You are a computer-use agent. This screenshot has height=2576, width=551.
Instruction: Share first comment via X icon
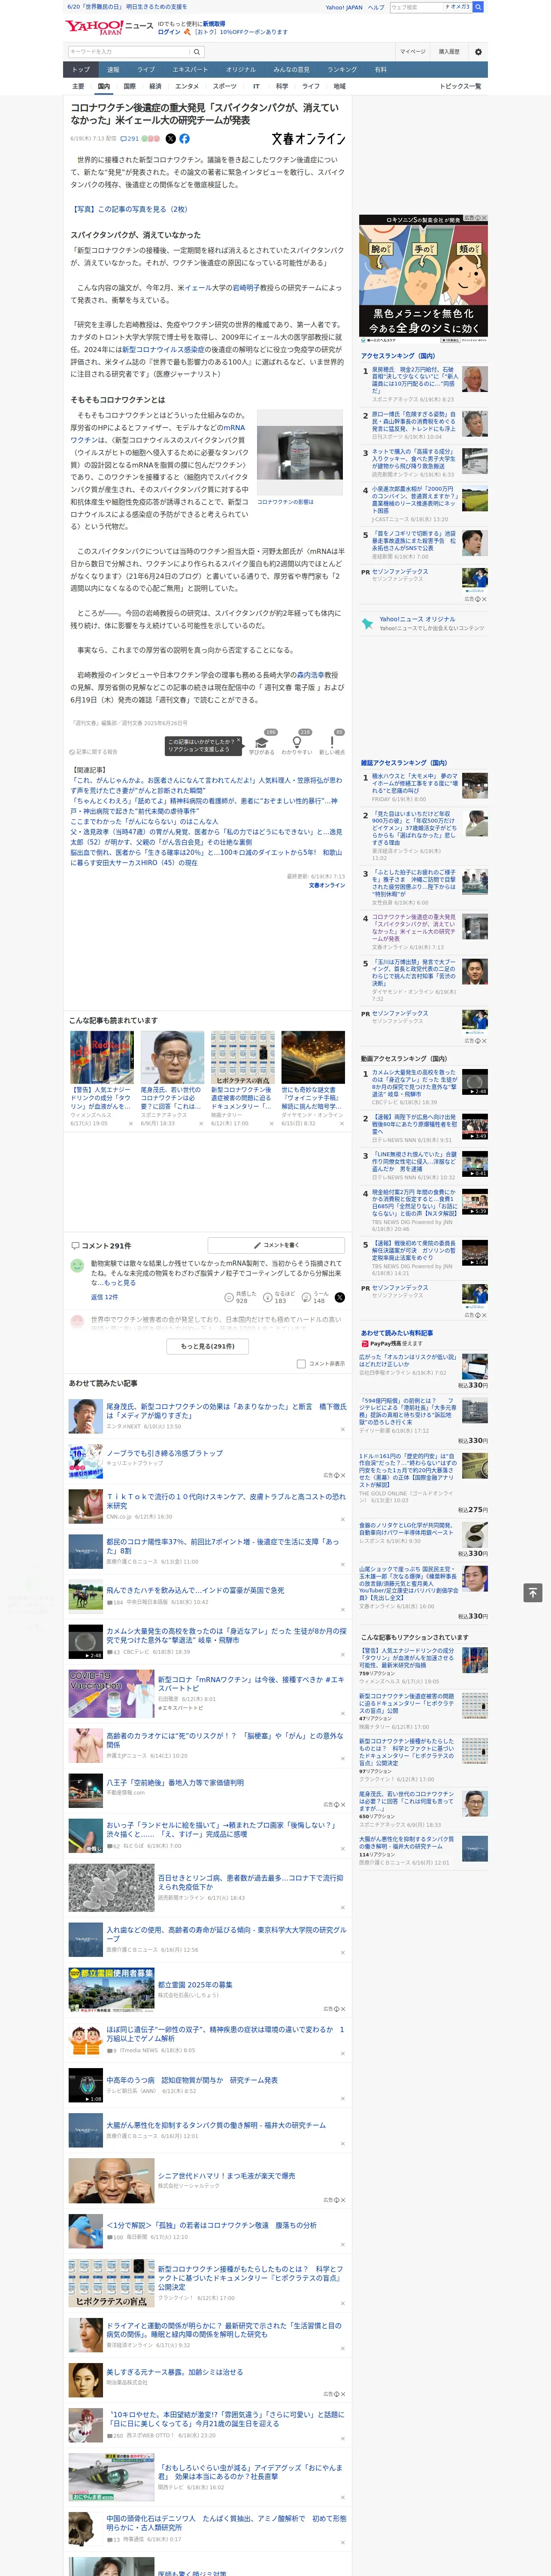[339, 1297]
